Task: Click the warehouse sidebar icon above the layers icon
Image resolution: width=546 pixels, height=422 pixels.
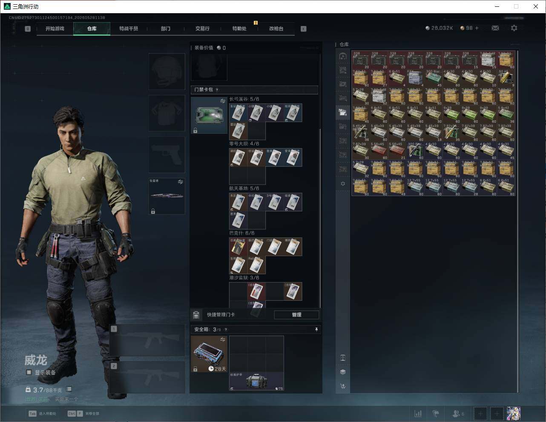Action: click(x=343, y=358)
